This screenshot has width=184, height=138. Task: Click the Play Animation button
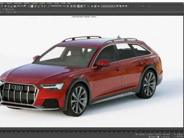180,135
